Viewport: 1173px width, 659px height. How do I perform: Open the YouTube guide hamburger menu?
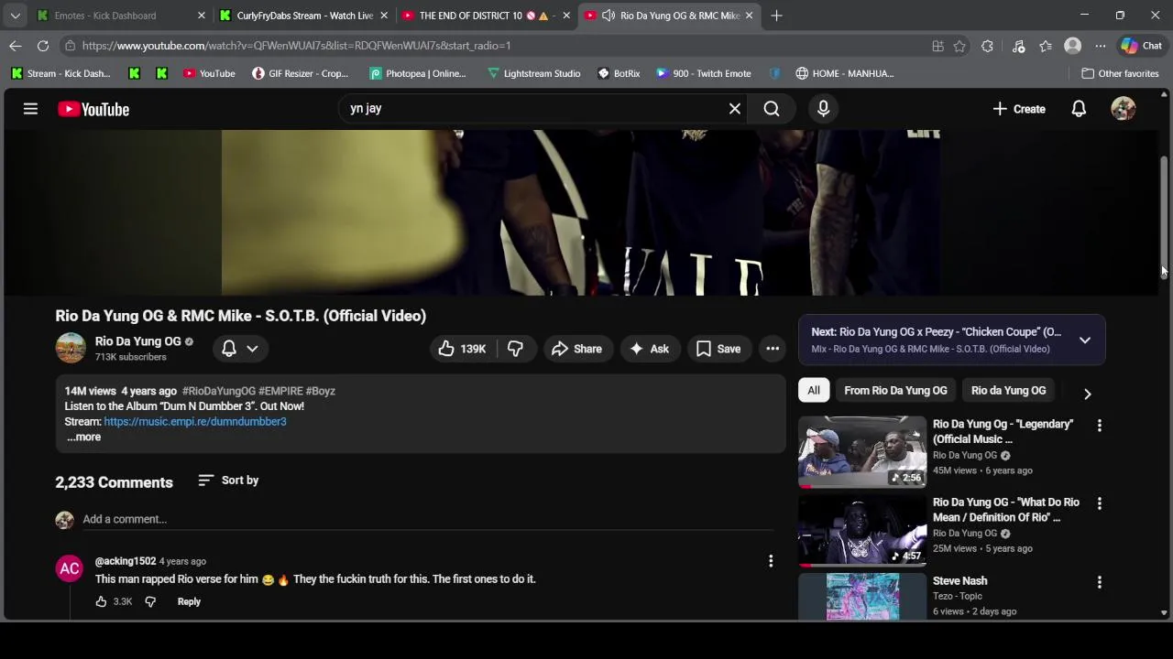[x=30, y=109]
